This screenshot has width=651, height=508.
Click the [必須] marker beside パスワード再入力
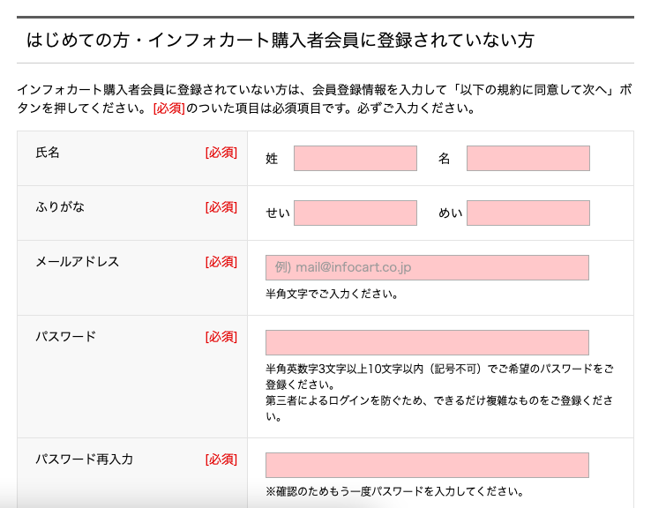pyautogui.click(x=221, y=459)
